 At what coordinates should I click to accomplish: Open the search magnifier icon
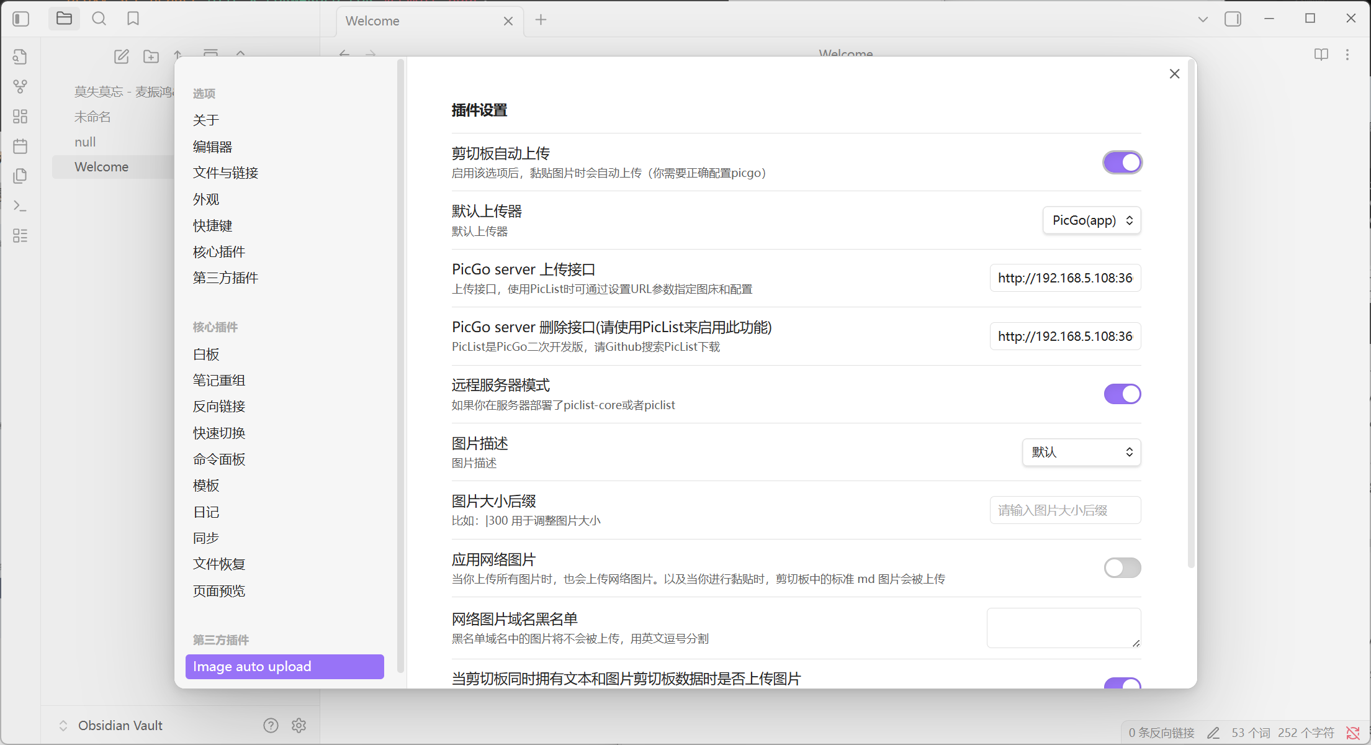[x=99, y=19]
